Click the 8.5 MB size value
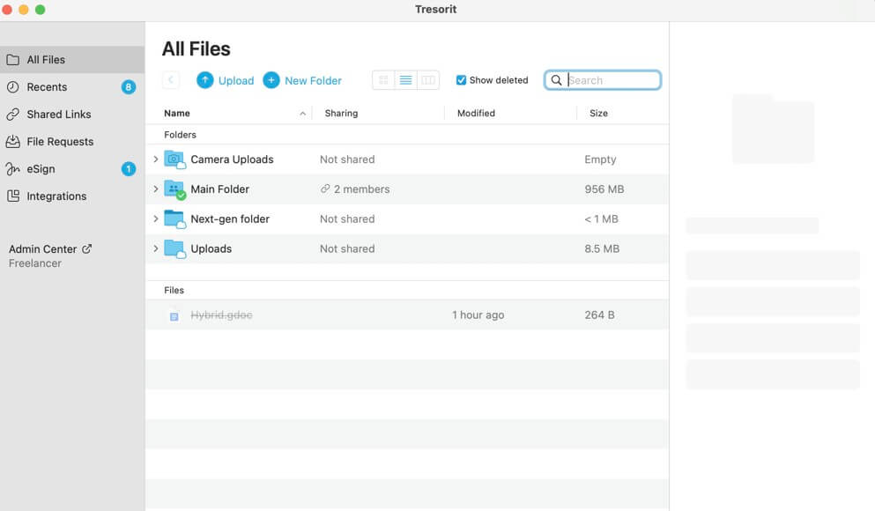This screenshot has width=875, height=511. 602,248
